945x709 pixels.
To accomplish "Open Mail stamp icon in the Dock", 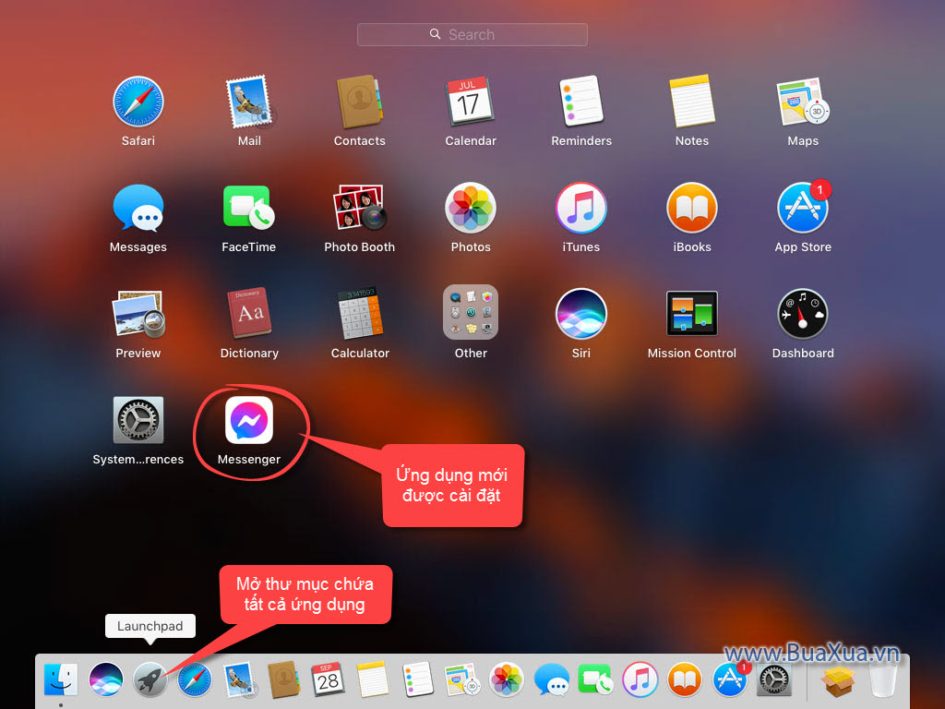I will [x=239, y=679].
